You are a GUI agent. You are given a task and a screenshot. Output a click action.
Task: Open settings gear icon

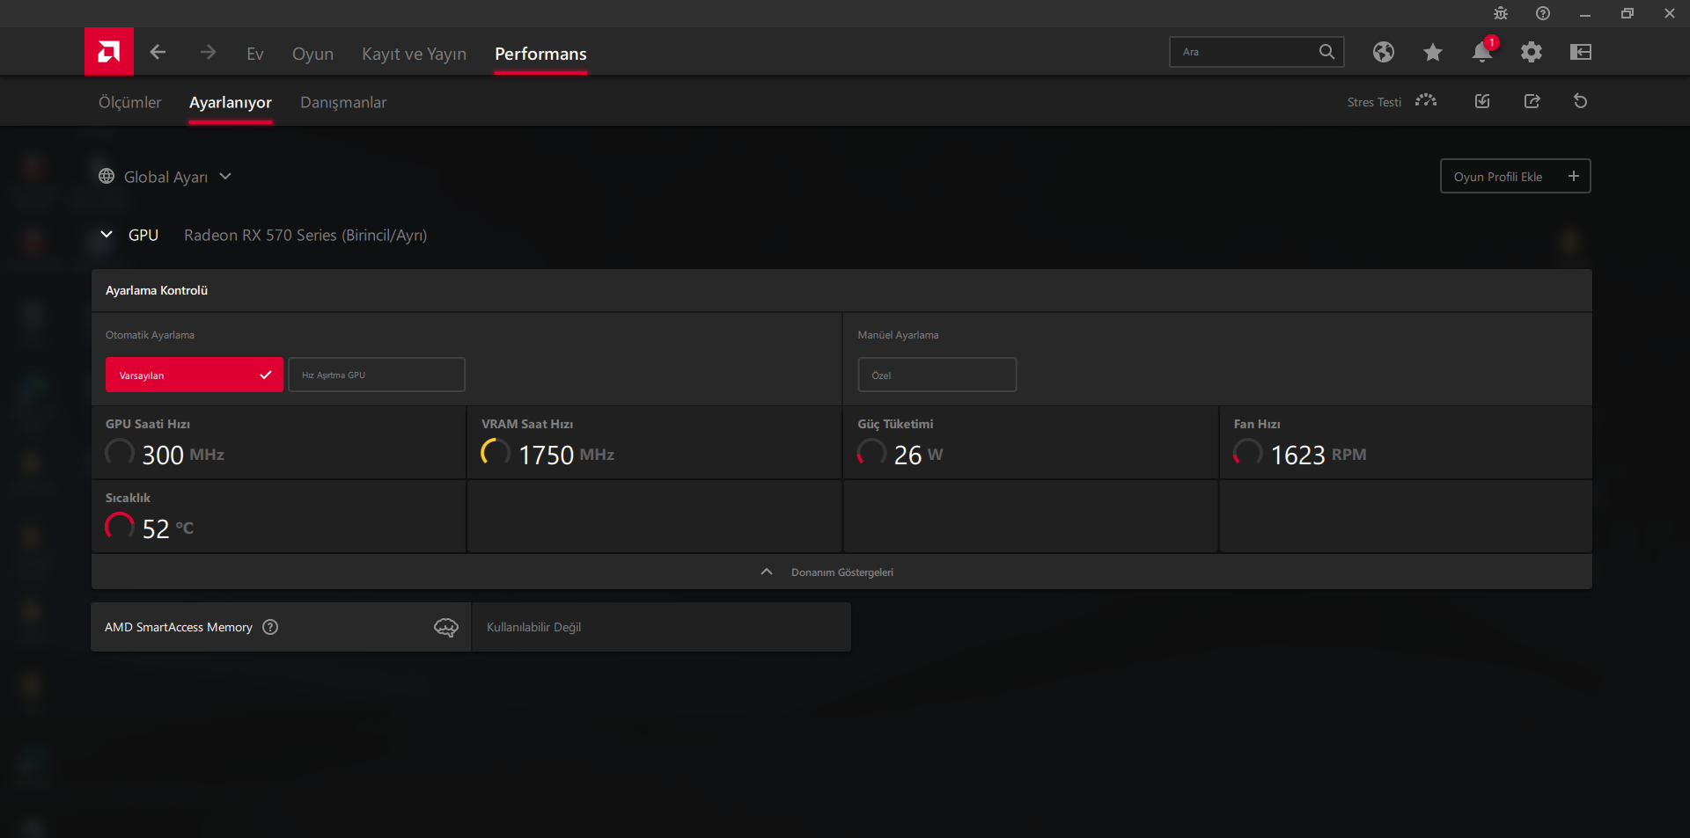pos(1532,52)
